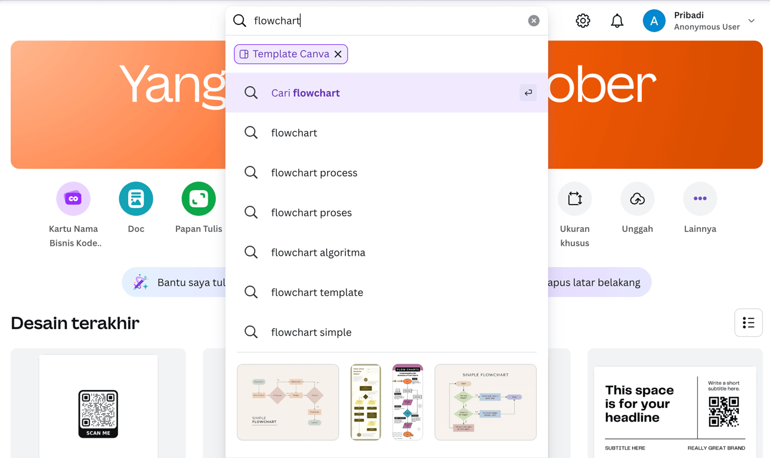Viewport: 770px width, 458px height.
Task: Select the "flowchart simple" suggestion
Action: (x=311, y=333)
